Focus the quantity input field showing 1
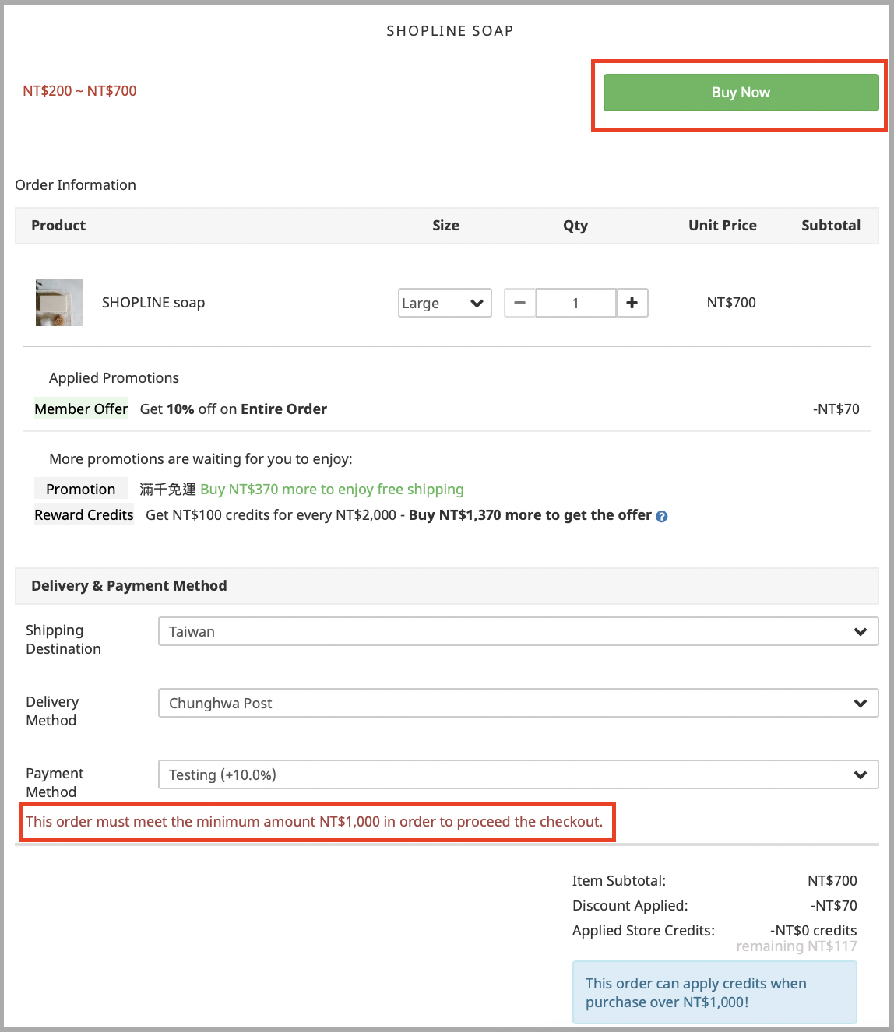This screenshot has width=894, height=1032. pos(575,303)
